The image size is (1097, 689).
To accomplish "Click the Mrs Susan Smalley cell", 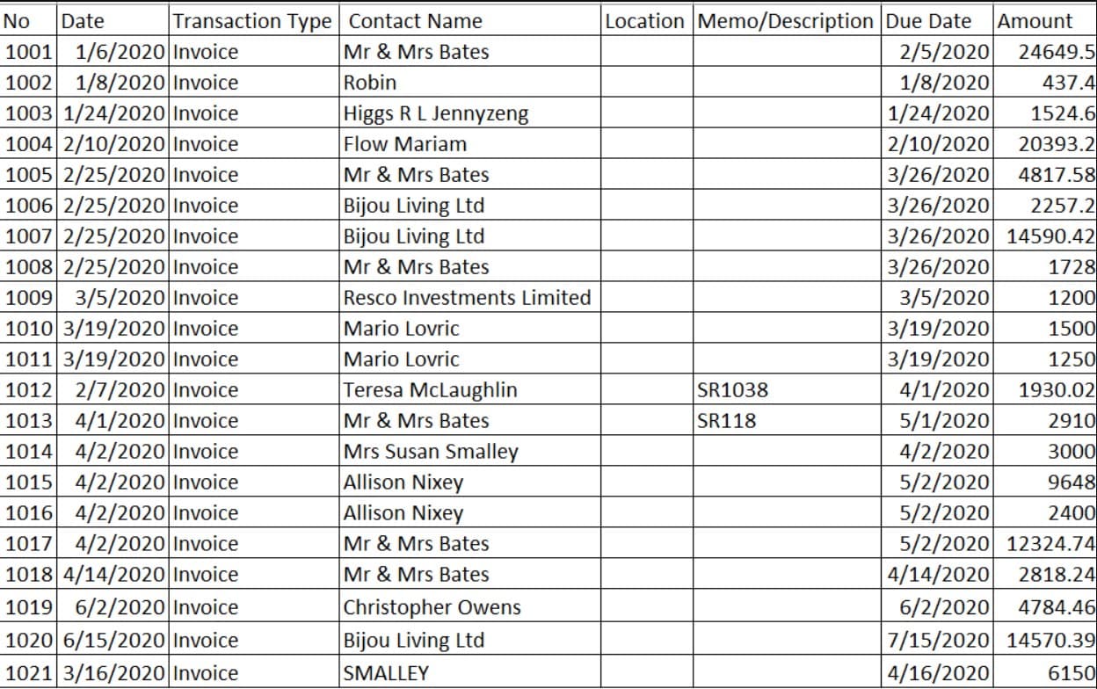I will click(470, 451).
